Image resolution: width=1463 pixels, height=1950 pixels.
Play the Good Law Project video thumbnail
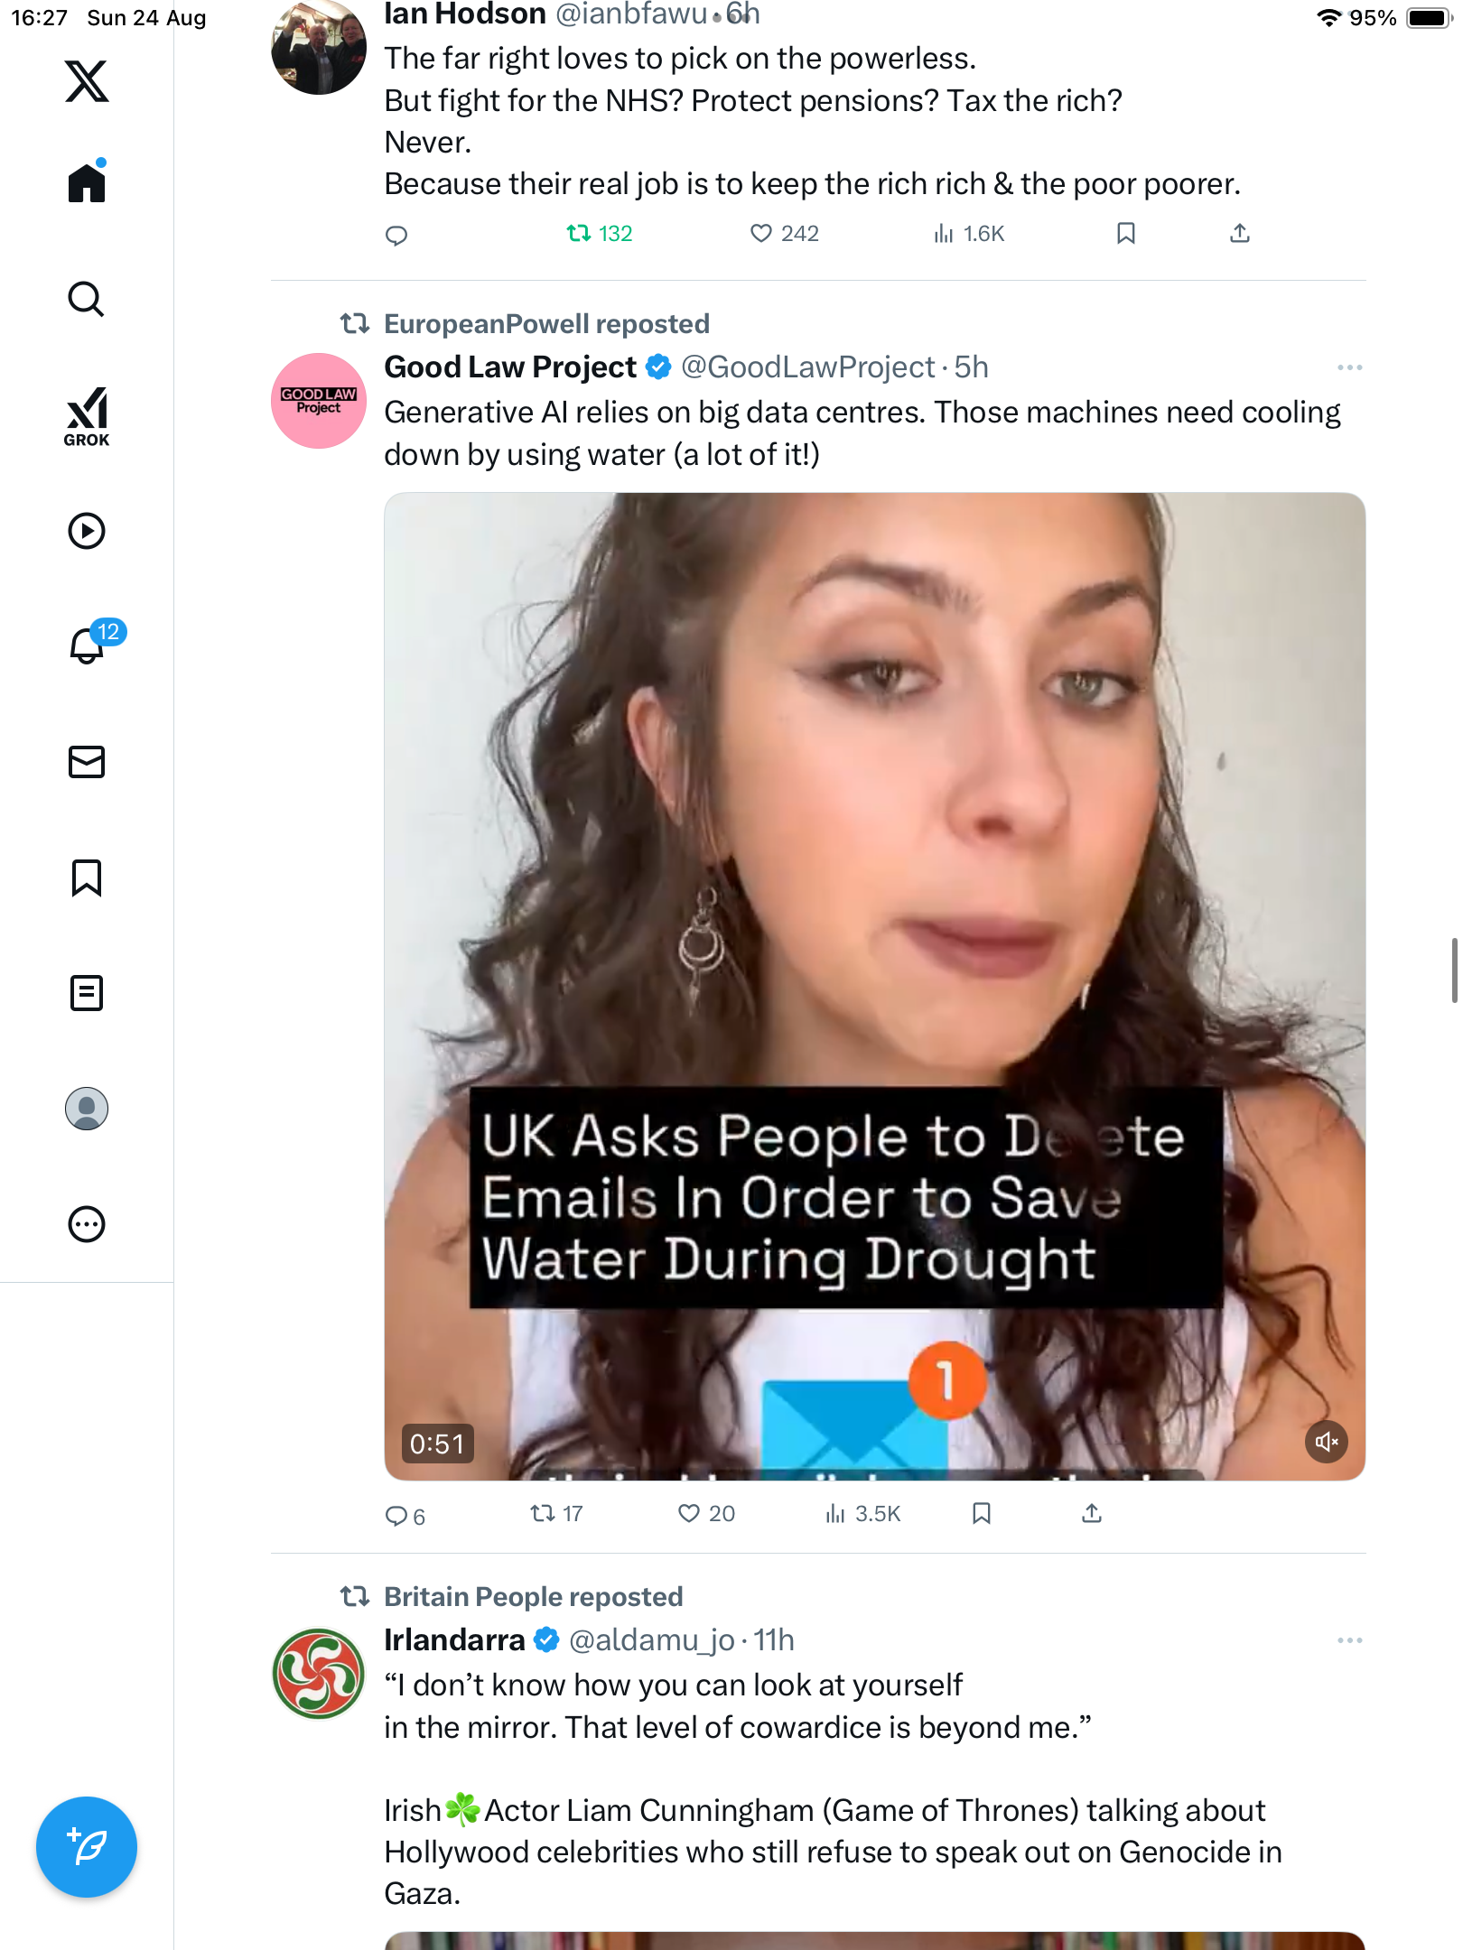click(x=874, y=903)
